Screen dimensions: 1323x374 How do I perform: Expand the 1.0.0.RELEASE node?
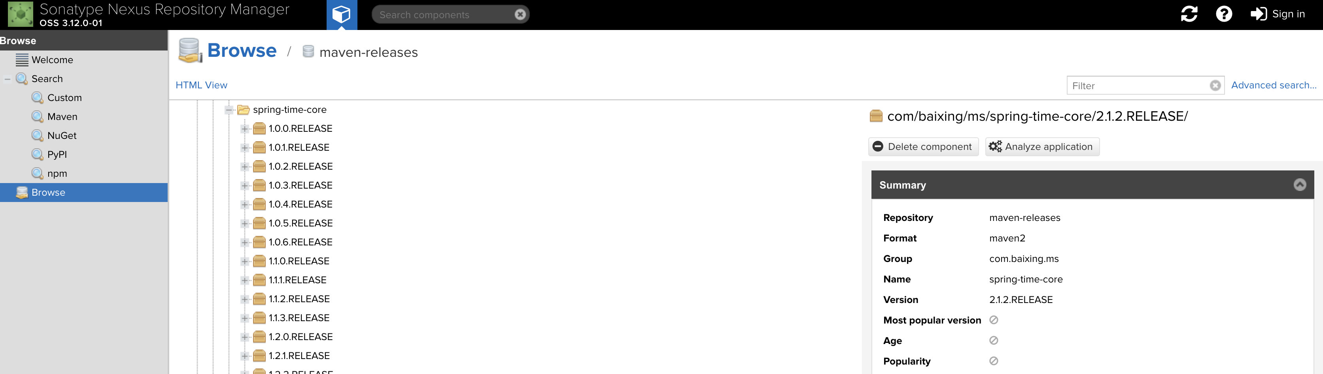point(245,129)
